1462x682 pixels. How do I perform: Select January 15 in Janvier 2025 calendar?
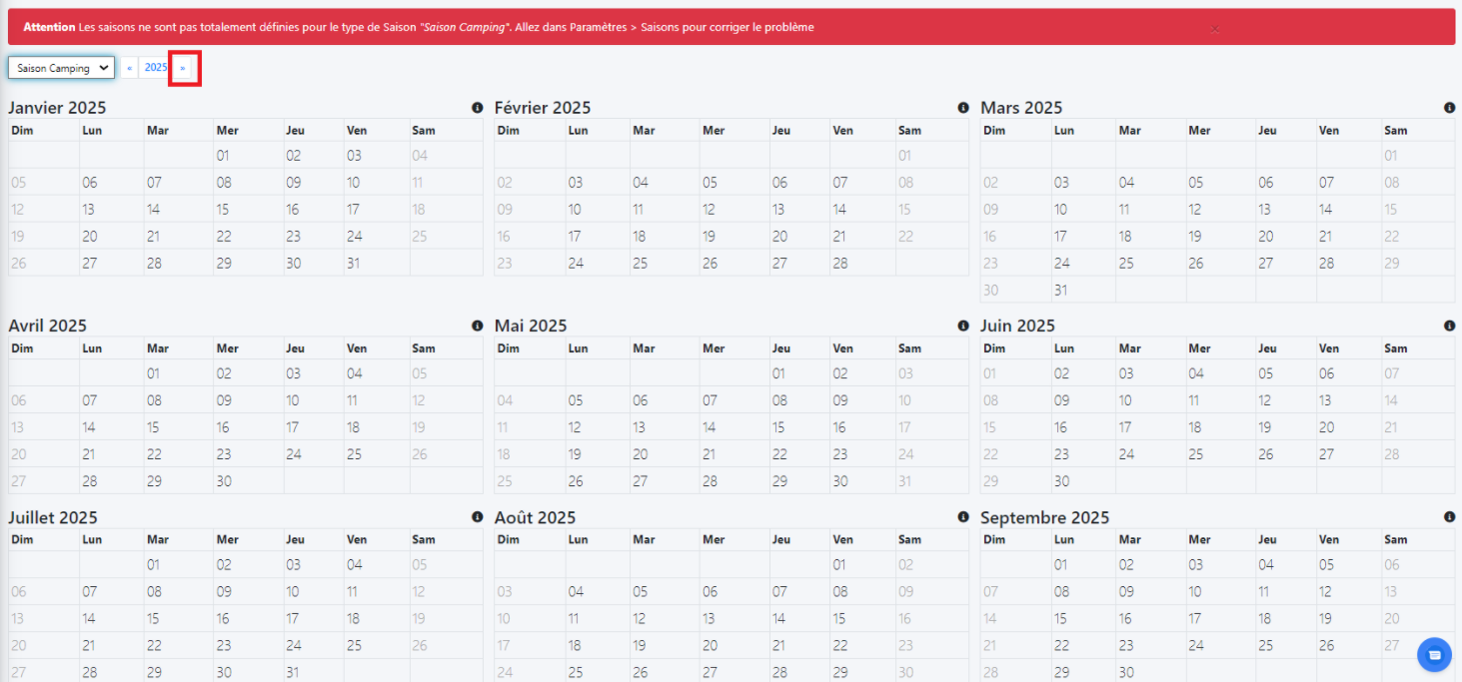pos(223,210)
